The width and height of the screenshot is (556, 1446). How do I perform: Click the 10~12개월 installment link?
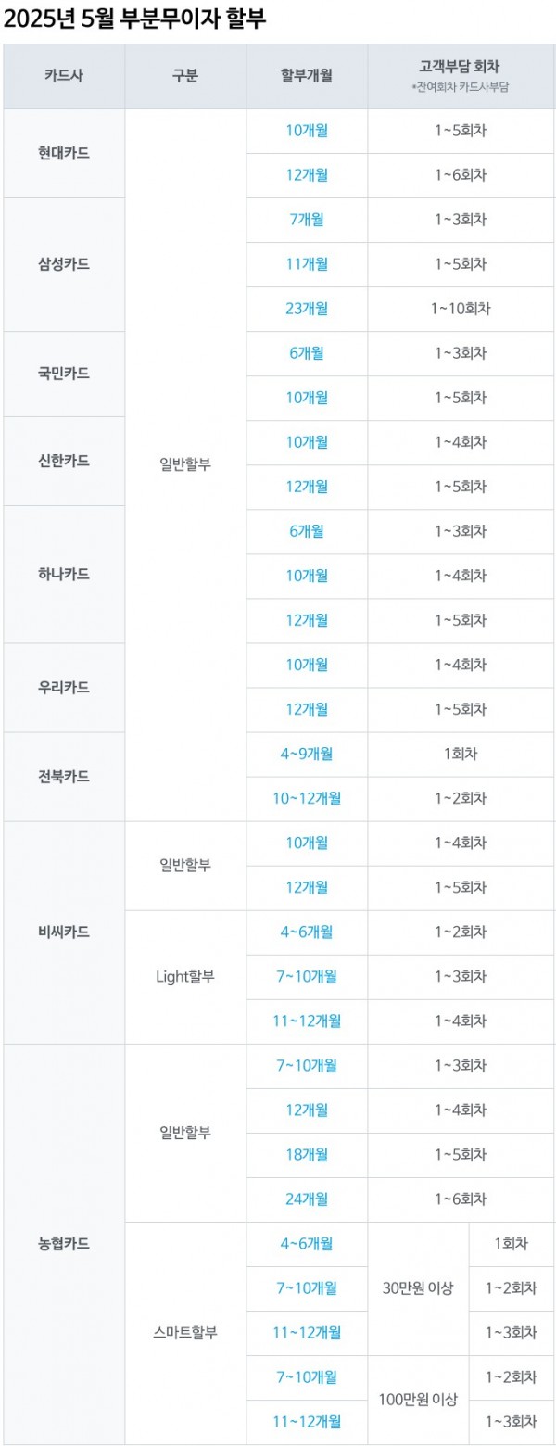coord(307,798)
